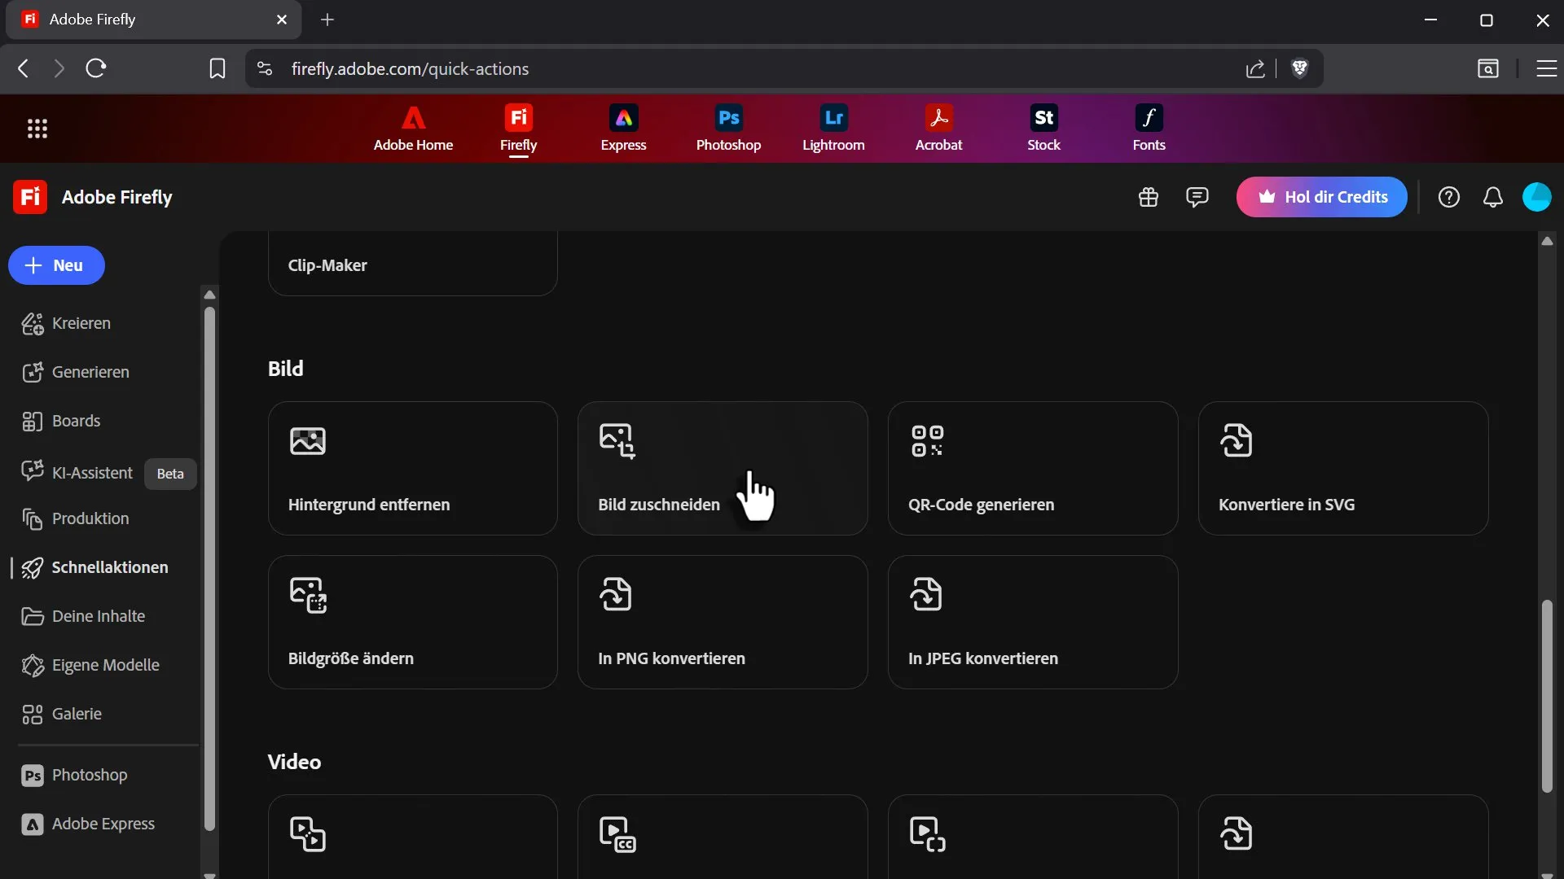
Task: Open browser sidebar panel icon
Action: (x=1487, y=69)
